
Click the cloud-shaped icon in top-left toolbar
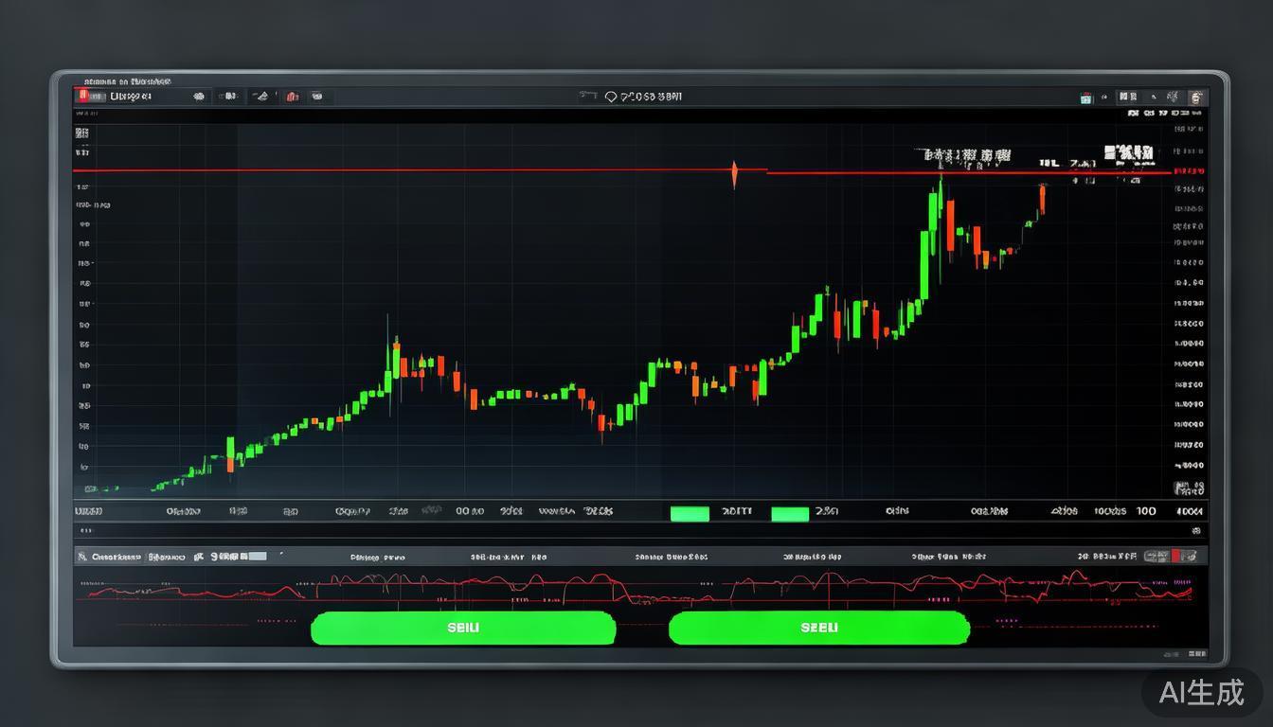click(199, 96)
